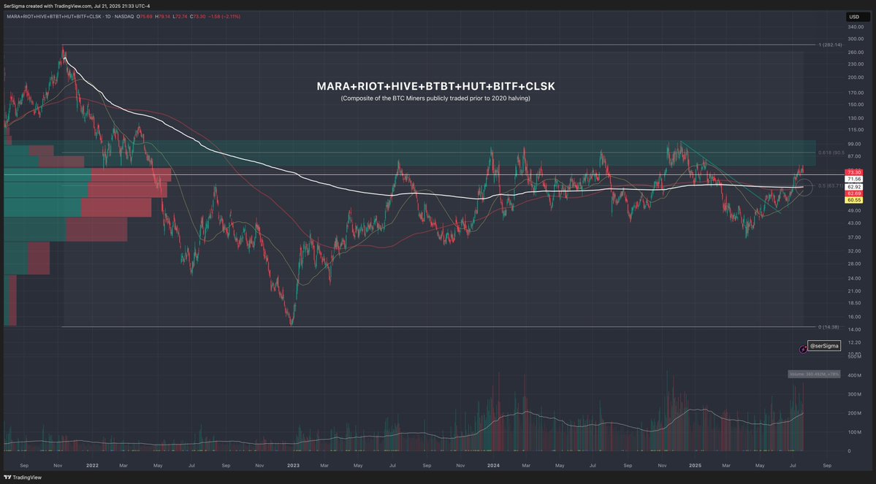The height and width of the screenshot is (484, 876).
Task: Click the Fib level label 0.618 (90.5
Action: point(831,153)
